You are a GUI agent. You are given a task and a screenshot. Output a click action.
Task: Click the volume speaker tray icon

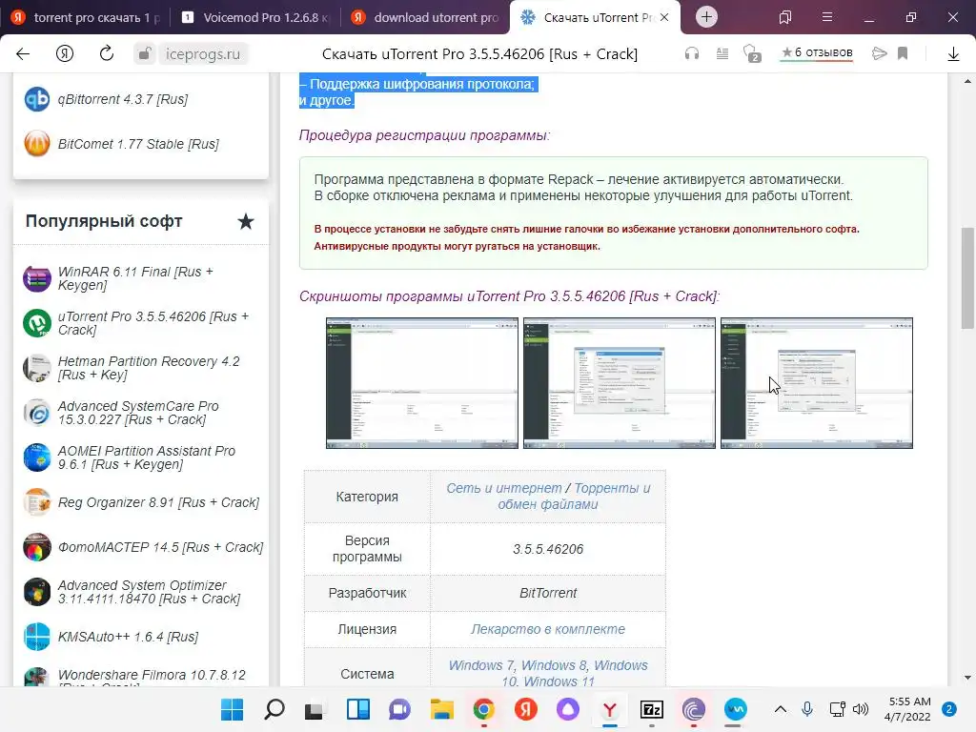click(x=861, y=709)
